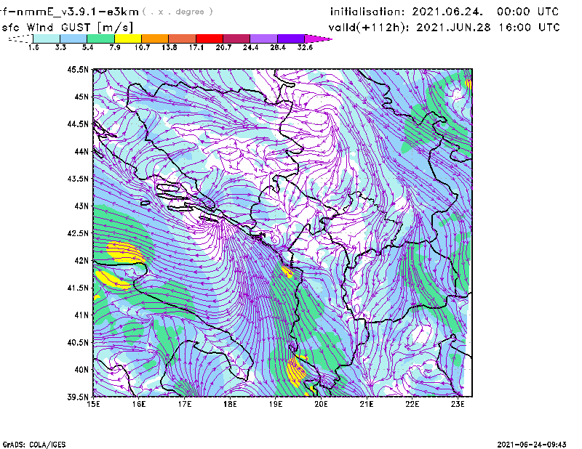Click the 41.5N latitude label

78,288
